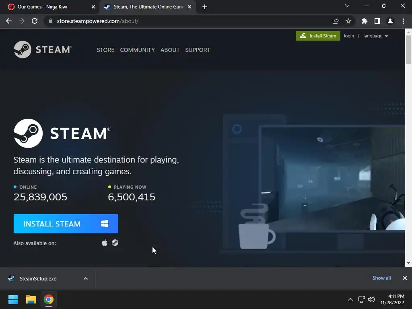Open the network icon in system tray
The image size is (412, 309).
tap(362, 299)
